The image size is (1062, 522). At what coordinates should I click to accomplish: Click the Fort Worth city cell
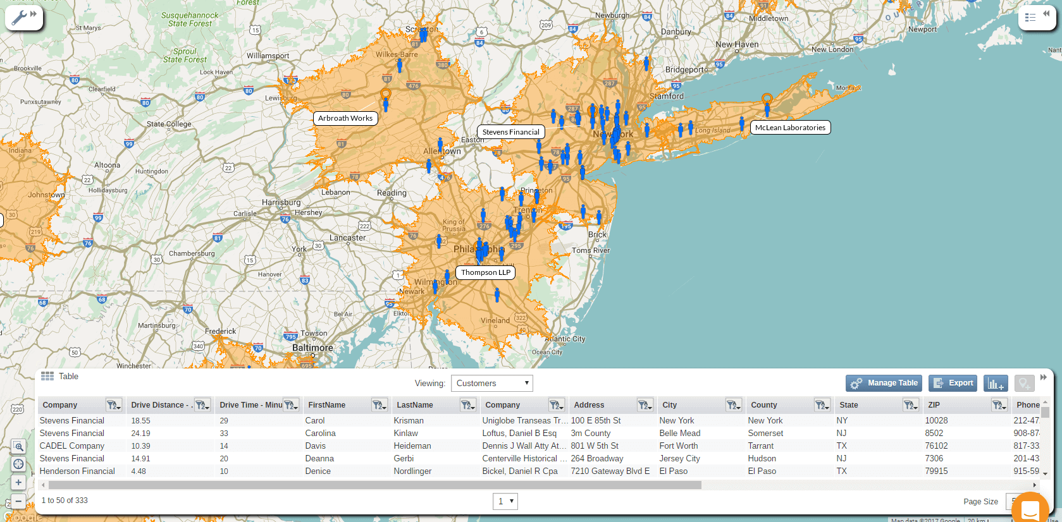pos(679,446)
